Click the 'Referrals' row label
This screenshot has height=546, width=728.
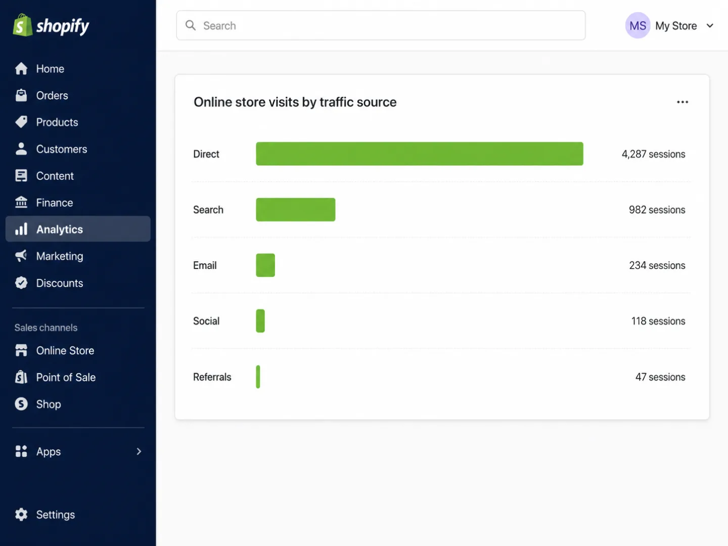coord(212,377)
